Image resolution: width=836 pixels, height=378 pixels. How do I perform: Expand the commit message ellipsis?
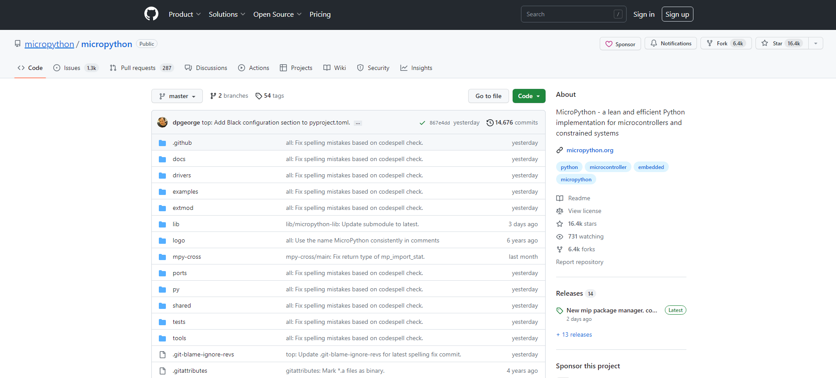click(x=358, y=123)
